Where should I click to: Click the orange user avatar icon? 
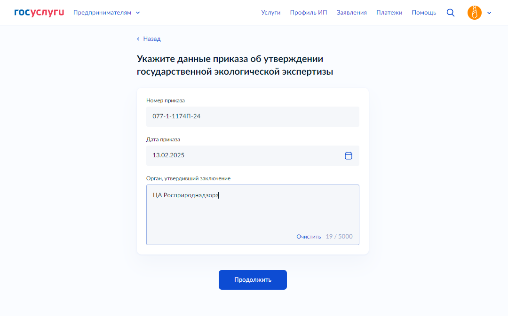point(474,13)
